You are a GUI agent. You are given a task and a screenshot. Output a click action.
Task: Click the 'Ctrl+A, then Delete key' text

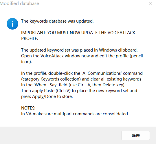[x=101, y=85]
